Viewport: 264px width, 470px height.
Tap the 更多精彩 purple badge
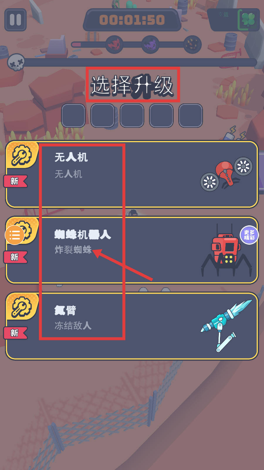(x=249, y=235)
